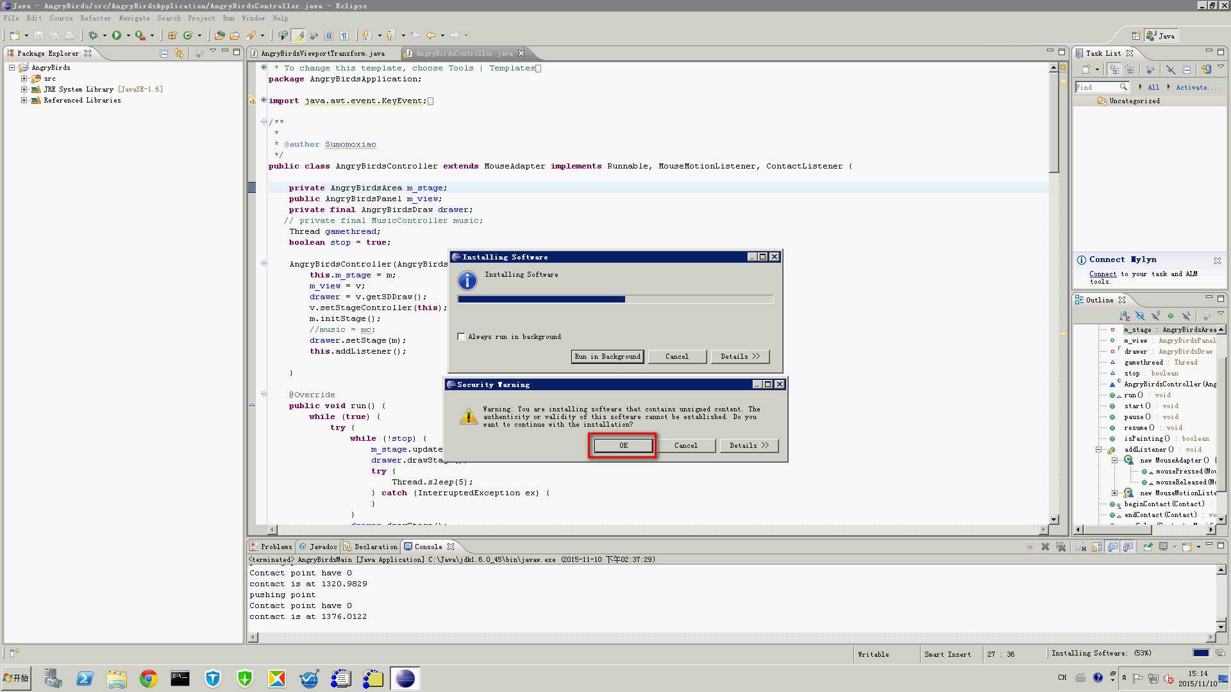Collapse the AngryBirds project node
This screenshot has height=692, width=1231.
pos(12,67)
